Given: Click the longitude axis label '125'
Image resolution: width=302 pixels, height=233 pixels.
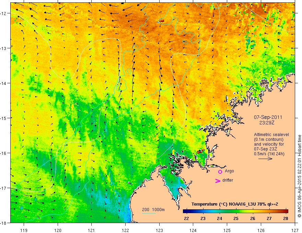Looking at the screenshot, I should (x=227, y=230).
